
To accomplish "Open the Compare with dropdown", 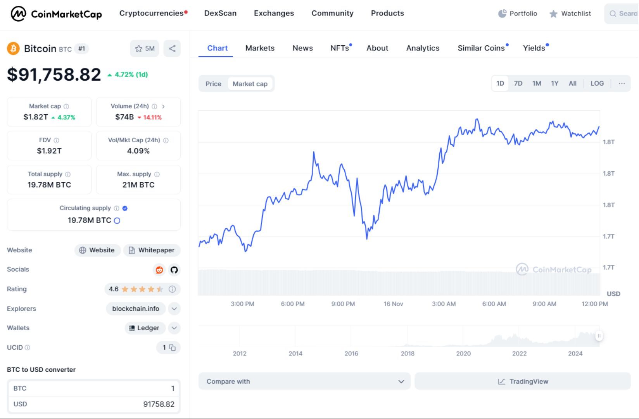I will point(304,381).
